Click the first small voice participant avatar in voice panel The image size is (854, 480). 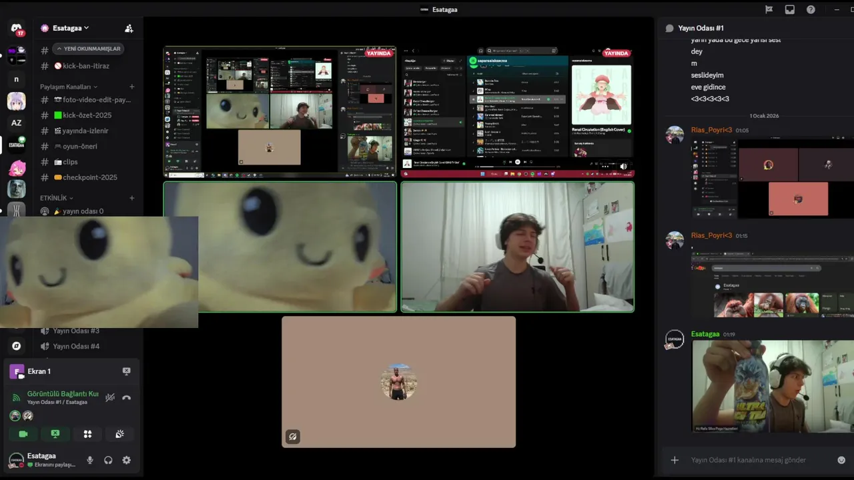pos(15,415)
